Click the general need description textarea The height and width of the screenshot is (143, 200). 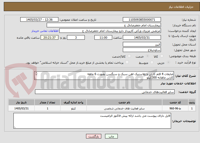point(104,76)
